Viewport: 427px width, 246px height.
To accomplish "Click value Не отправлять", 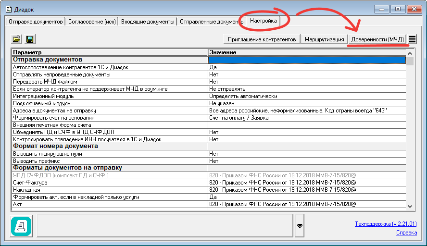I will pos(227,89).
